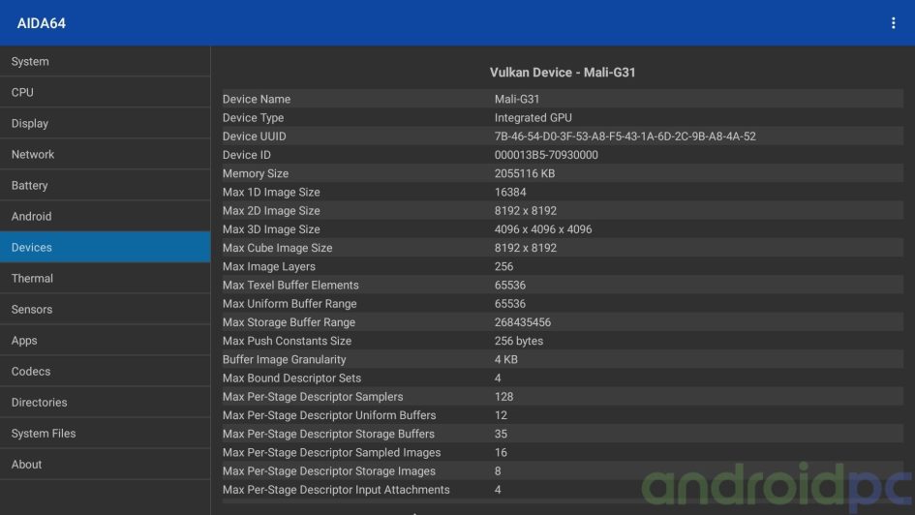
Task: Click the AIDA64 app title
Action: tap(42, 23)
